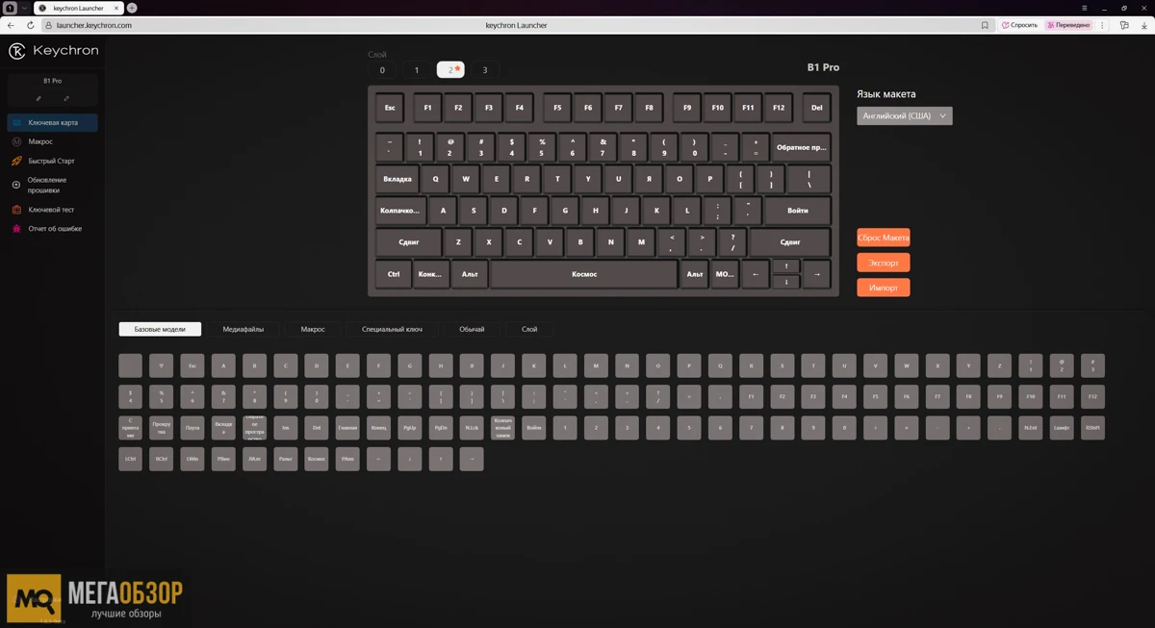This screenshot has height=628, width=1155.
Task: Select the keyboard Ctrl key
Action: click(x=394, y=274)
